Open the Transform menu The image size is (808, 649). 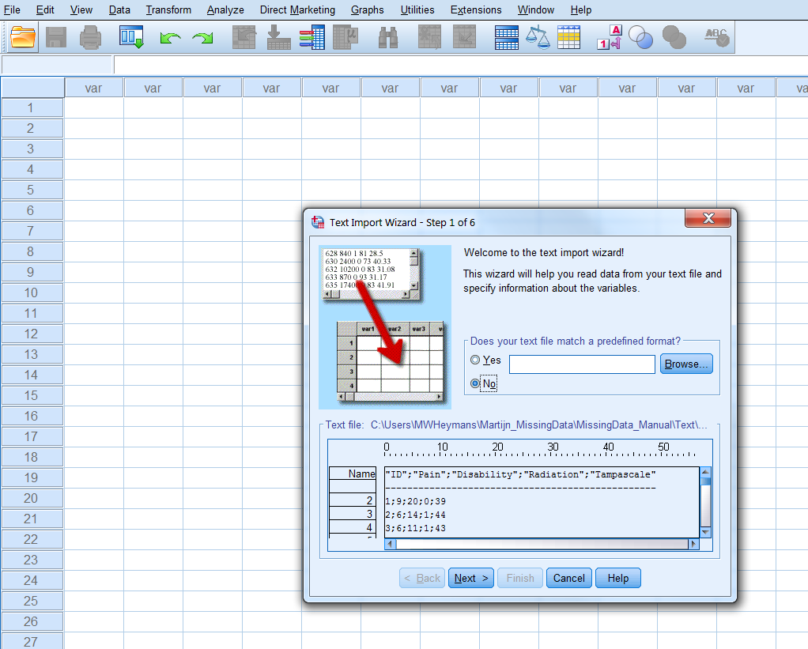point(168,9)
